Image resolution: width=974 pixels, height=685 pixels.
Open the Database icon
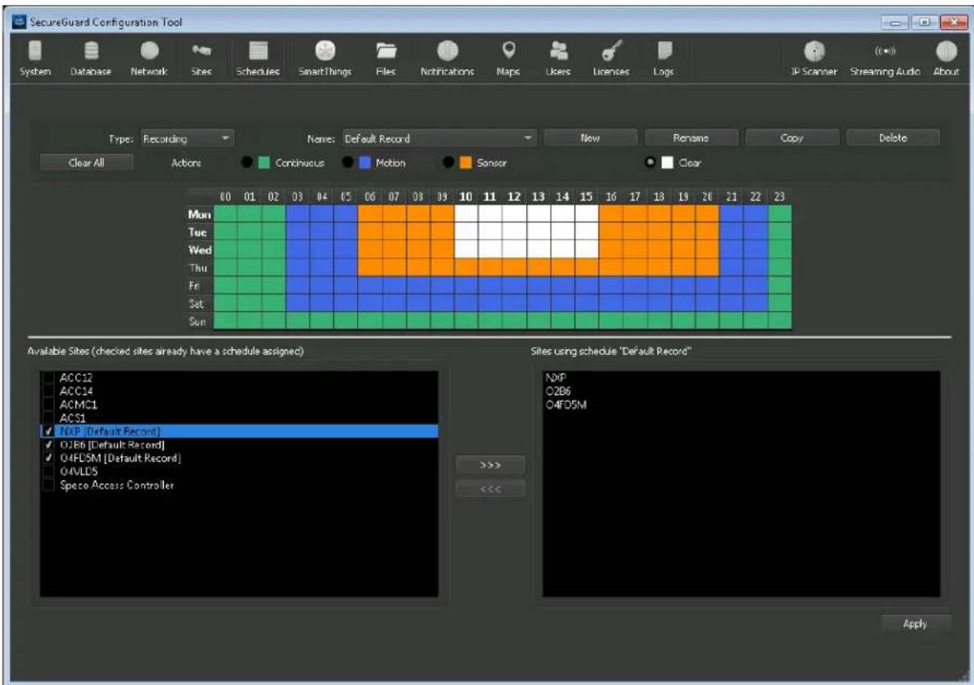point(91,58)
